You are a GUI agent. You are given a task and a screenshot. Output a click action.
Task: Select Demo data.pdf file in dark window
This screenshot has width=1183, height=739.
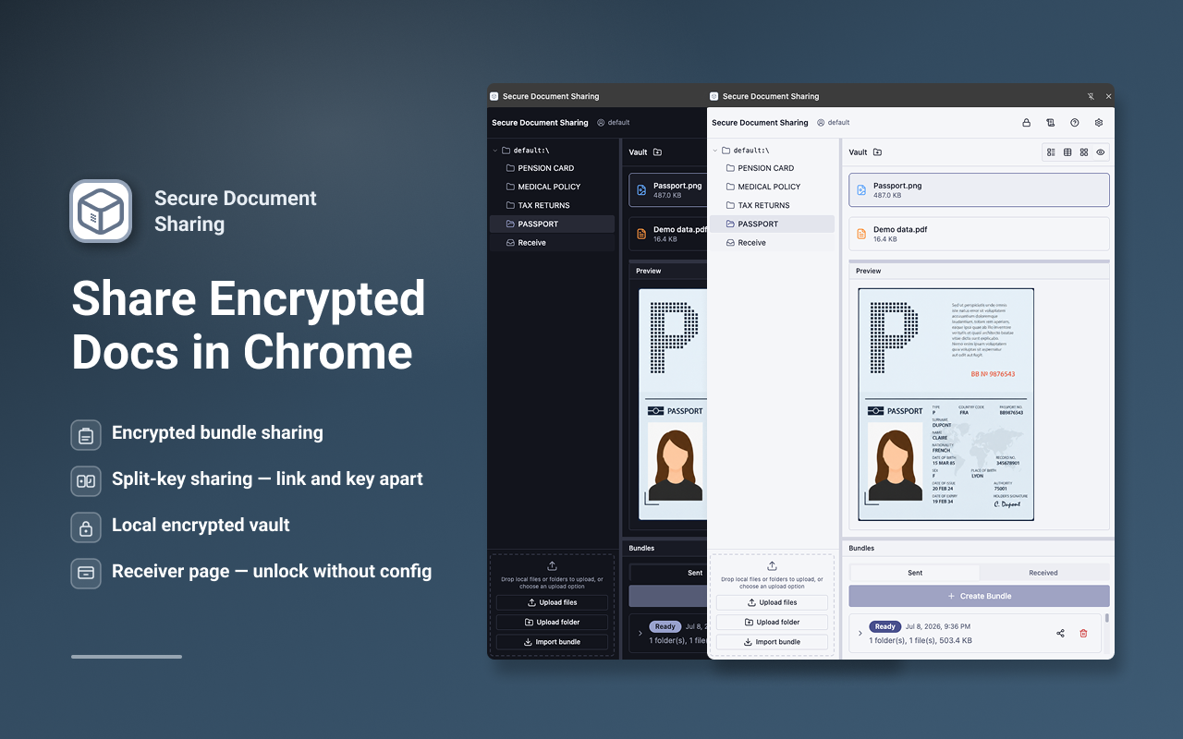tap(668, 234)
